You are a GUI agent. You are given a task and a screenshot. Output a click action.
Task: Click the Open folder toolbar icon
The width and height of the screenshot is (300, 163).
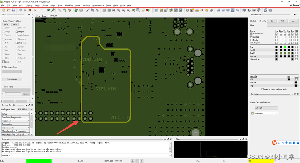coord(9,10)
